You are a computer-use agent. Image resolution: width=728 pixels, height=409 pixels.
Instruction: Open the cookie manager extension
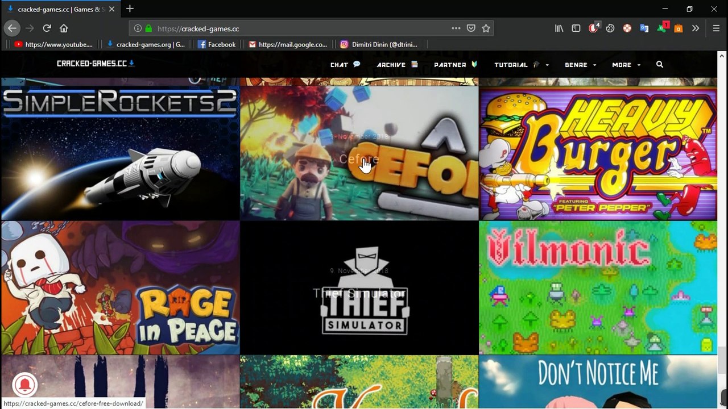610,28
